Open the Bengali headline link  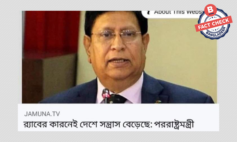click(109, 124)
